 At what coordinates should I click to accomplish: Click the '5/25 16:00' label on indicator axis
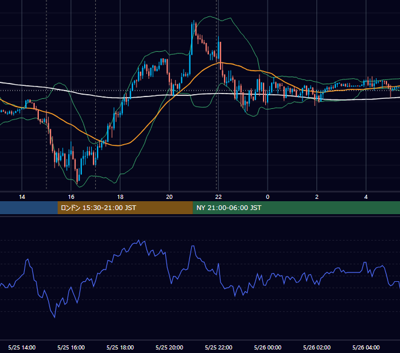71,347
